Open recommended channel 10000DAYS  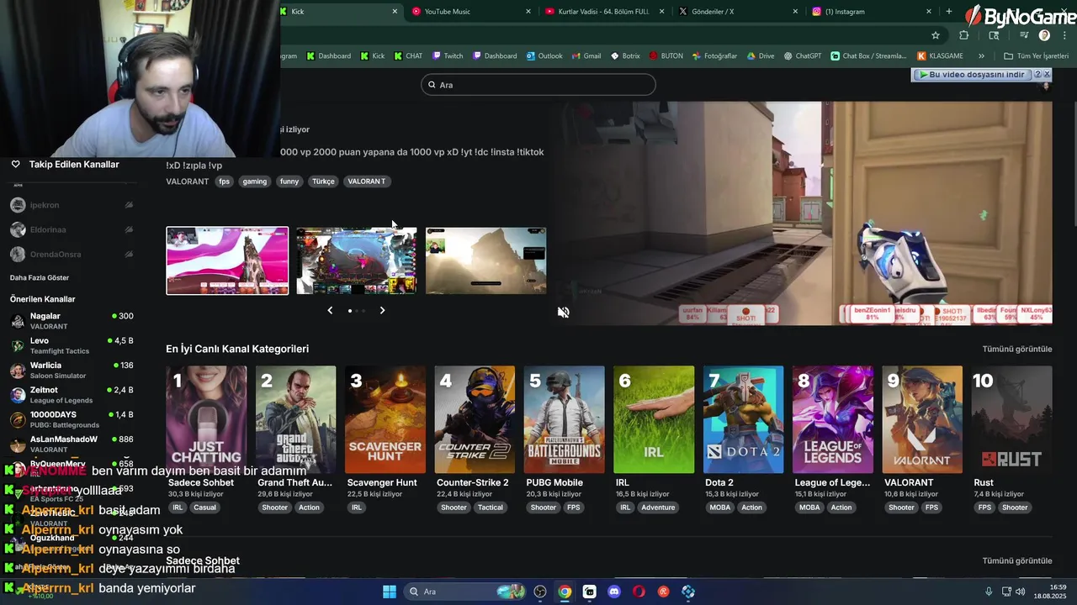(x=72, y=419)
